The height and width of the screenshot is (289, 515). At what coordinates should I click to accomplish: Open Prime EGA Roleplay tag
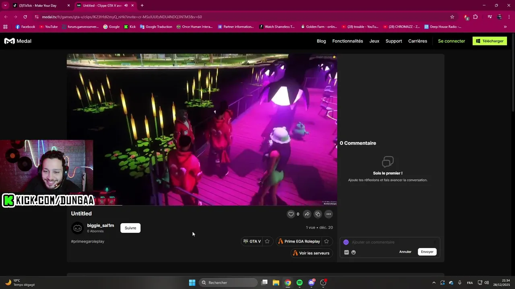pyautogui.click(x=299, y=241)
